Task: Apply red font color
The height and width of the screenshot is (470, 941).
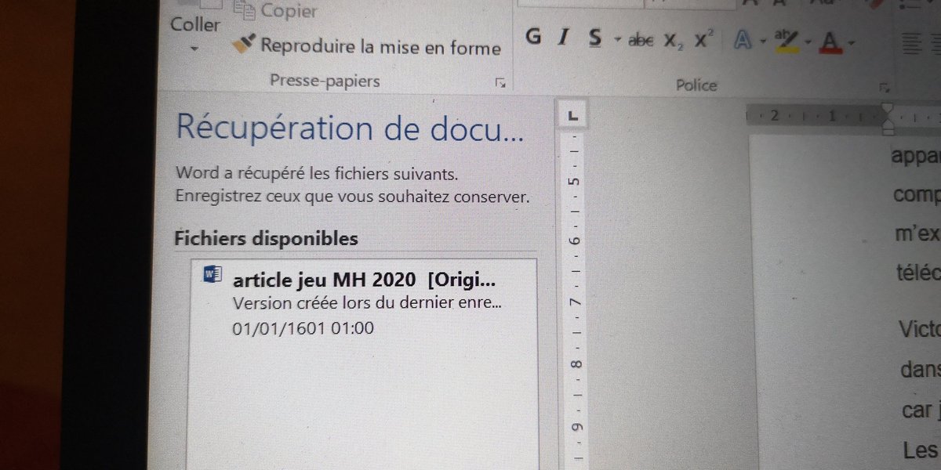Action: pos(830,42)
